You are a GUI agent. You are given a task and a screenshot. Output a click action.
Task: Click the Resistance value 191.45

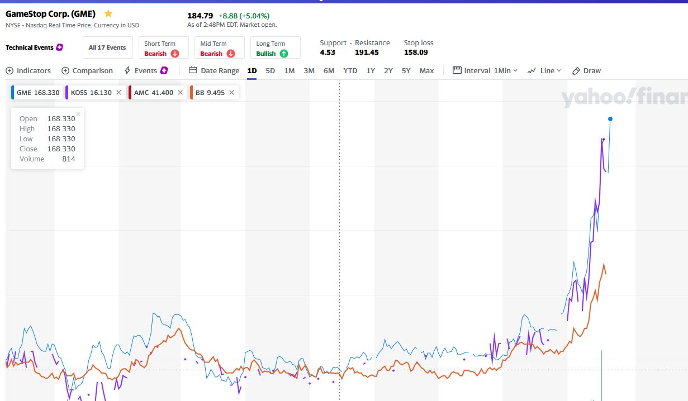pos(367,52)
